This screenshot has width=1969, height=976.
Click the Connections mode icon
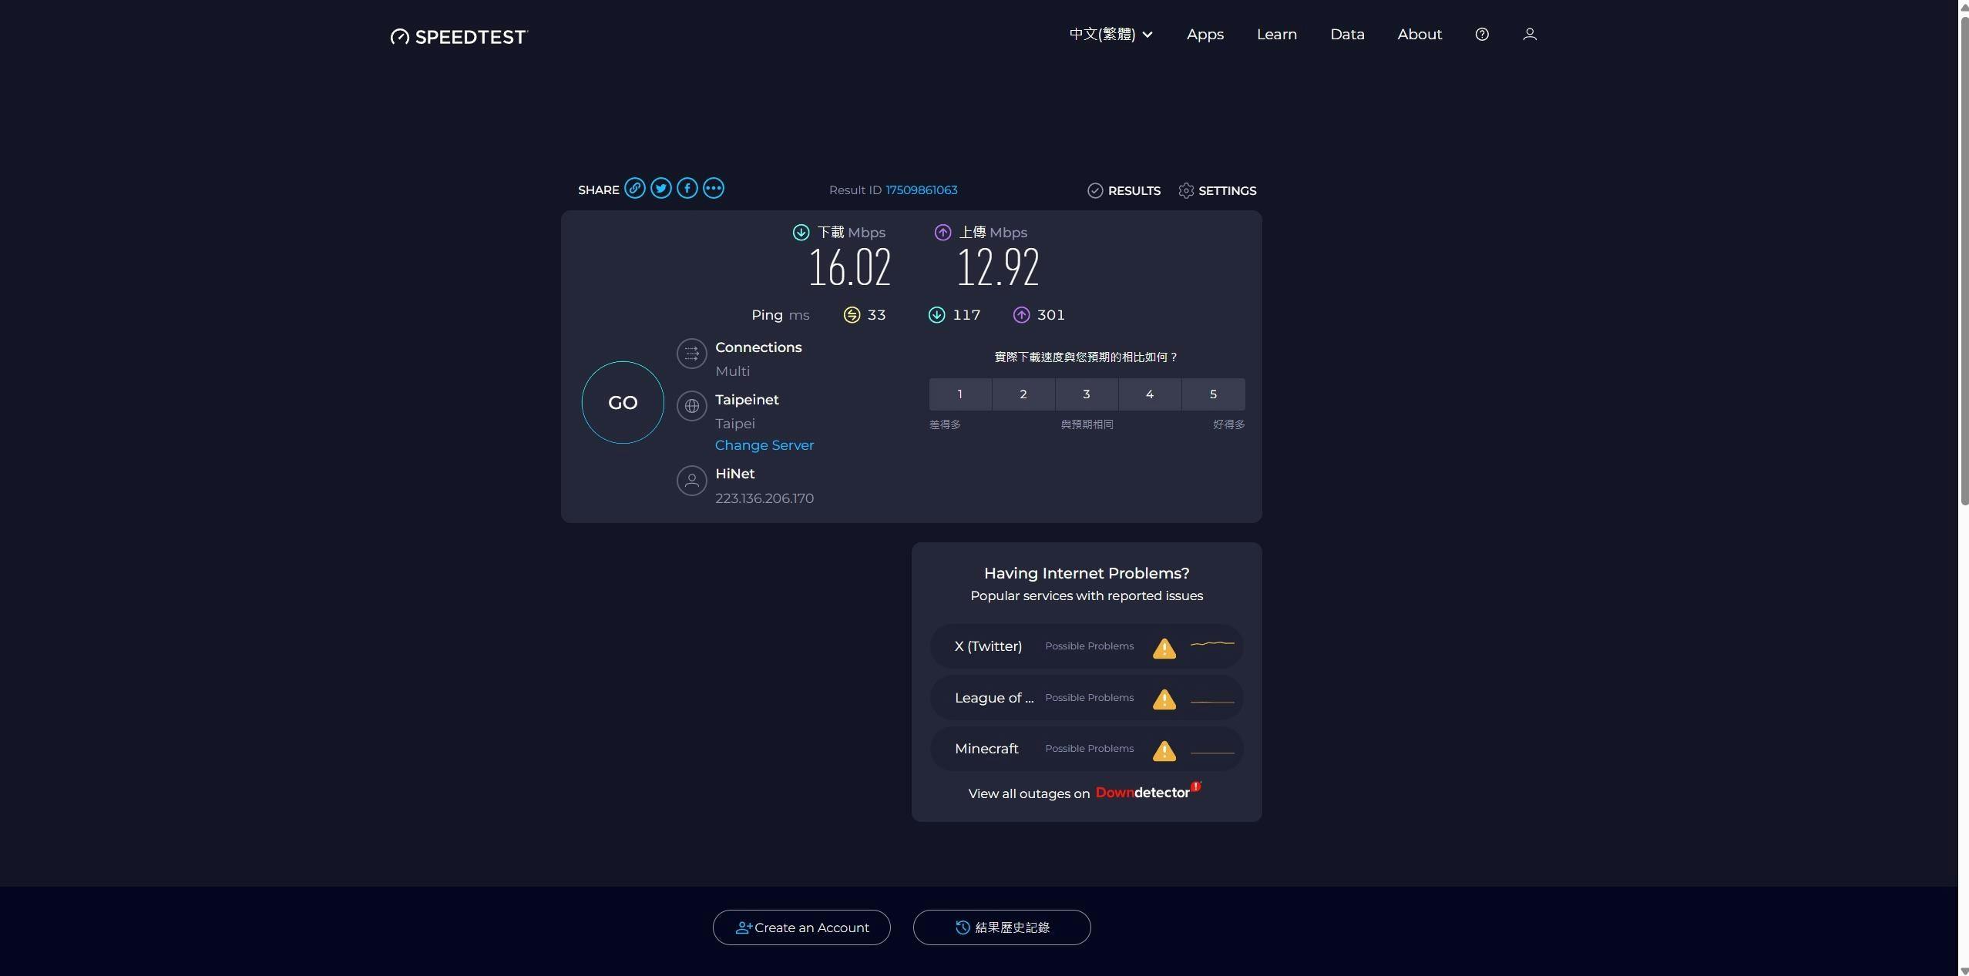692,354
